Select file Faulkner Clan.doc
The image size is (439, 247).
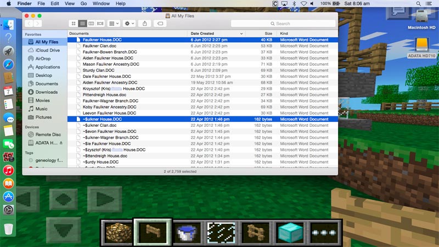(x=202, y=46)
